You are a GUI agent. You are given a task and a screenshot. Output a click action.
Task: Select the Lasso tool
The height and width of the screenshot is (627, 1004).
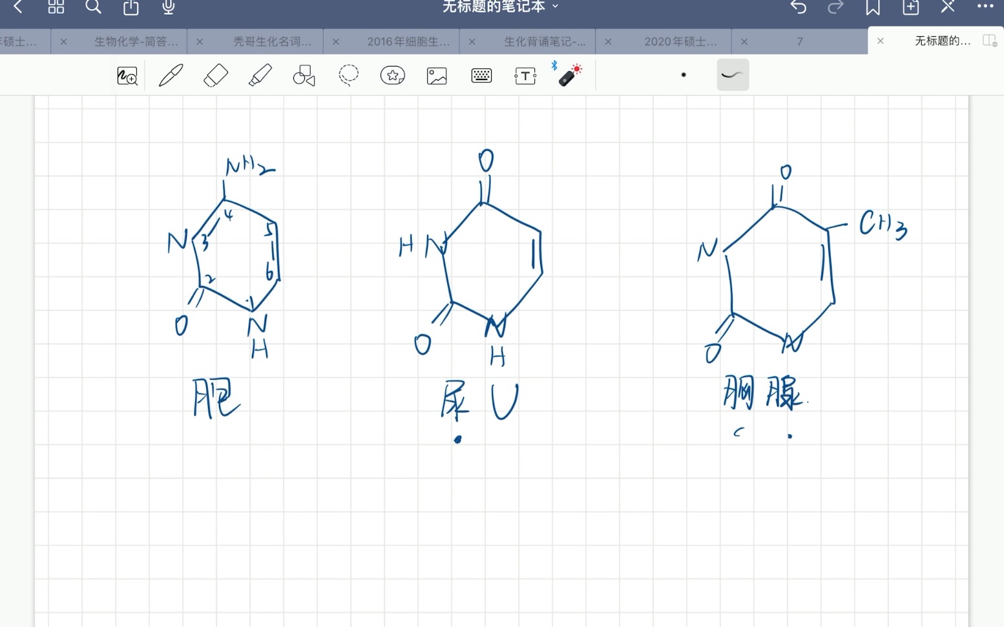(349, 76)
